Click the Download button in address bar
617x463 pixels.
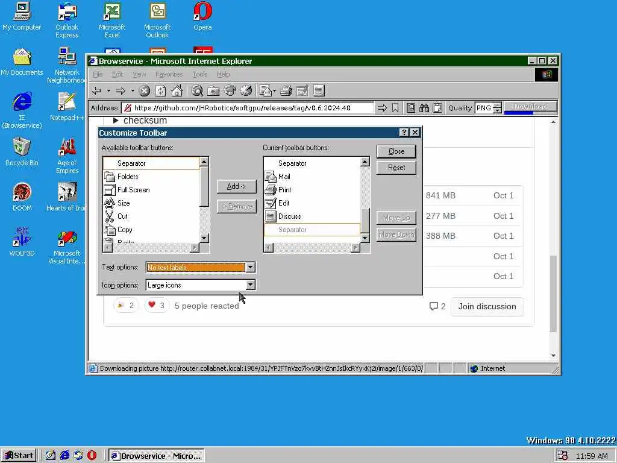coord(530,106)
